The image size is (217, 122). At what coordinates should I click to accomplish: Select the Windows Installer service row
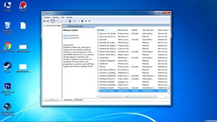(132, 82)
